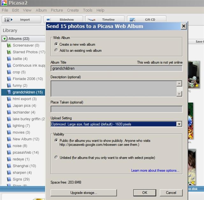Open the Picture menu

[57, 10]
